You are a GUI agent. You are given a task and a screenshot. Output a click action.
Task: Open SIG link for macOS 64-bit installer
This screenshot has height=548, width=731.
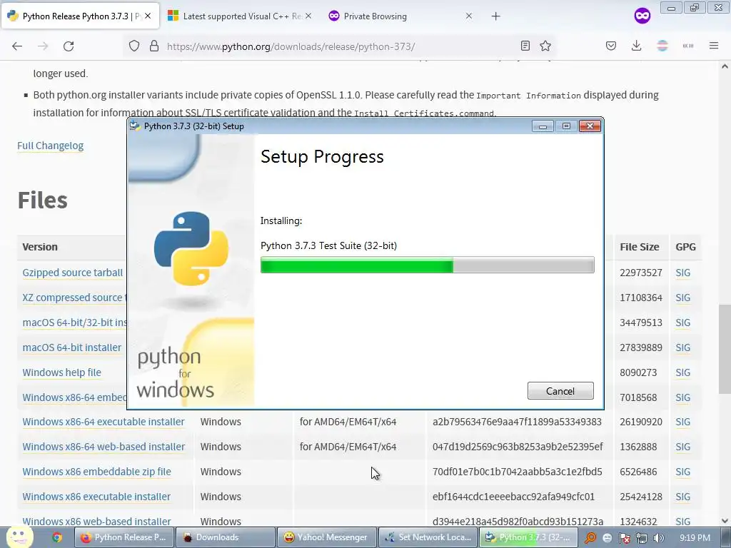point(682,347)
